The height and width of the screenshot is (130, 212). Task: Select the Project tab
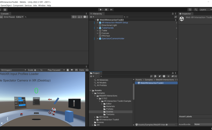(x=96, y=73)
